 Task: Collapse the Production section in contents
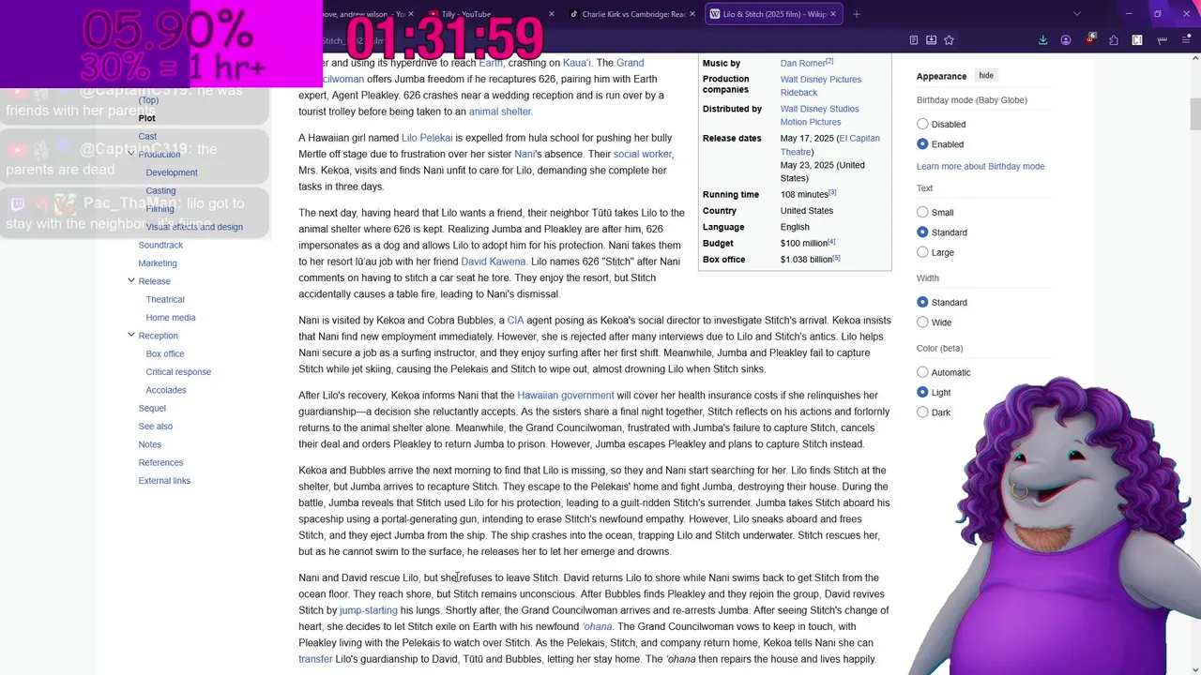coord(131,155)
